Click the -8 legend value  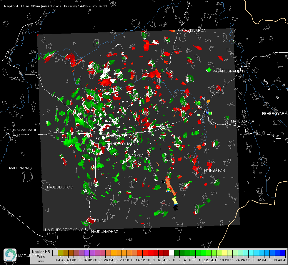(x=153, y=260)
